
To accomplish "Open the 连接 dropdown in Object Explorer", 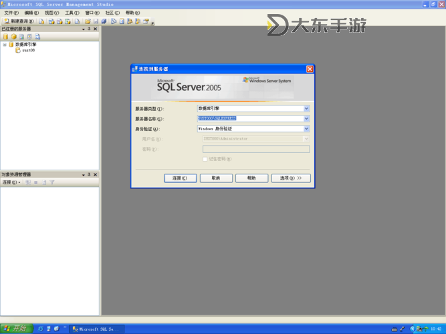I will (11, 182).
